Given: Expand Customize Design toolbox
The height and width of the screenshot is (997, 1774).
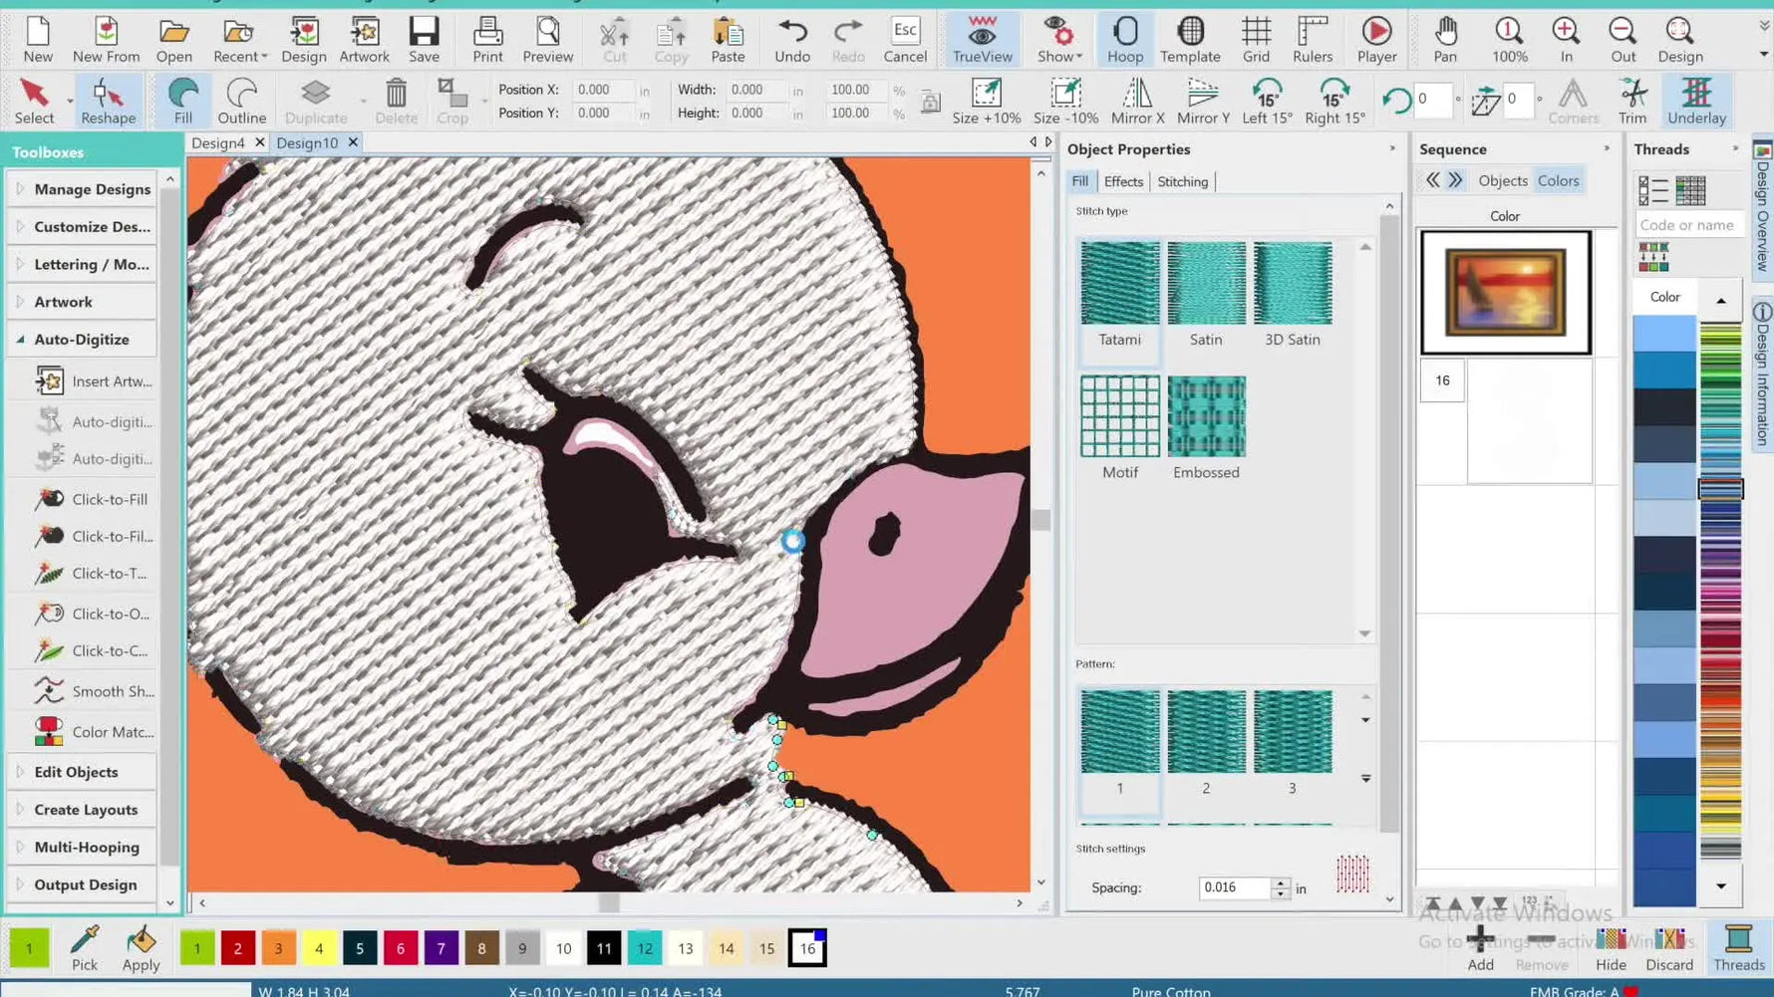Looking at the screenshot, I should pos(83,227).
